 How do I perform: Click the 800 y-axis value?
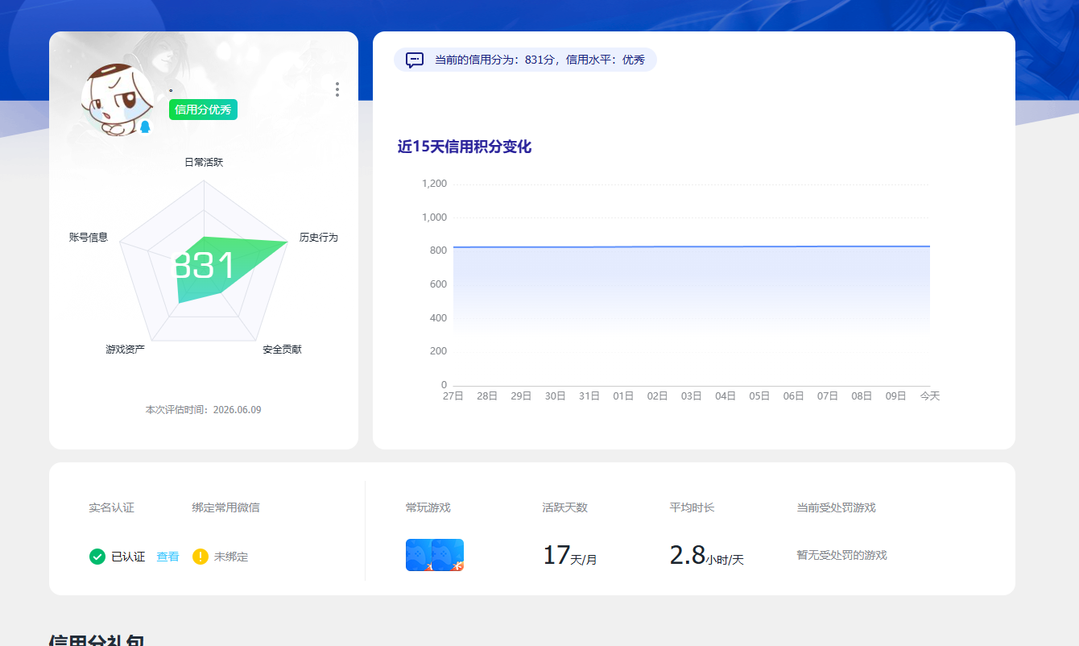[x=438, y=251]
